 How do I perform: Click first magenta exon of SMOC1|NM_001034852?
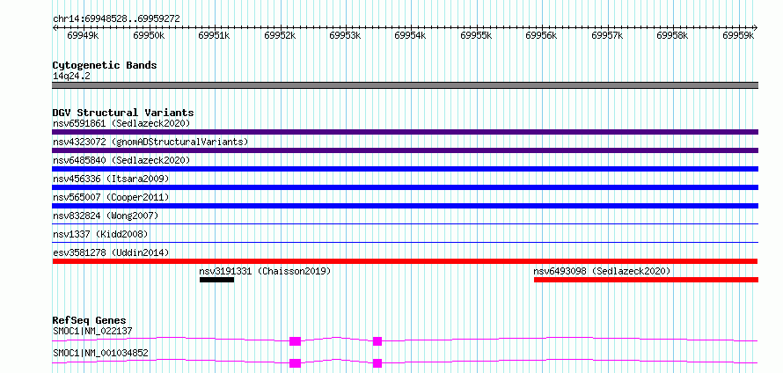[295, 363]
